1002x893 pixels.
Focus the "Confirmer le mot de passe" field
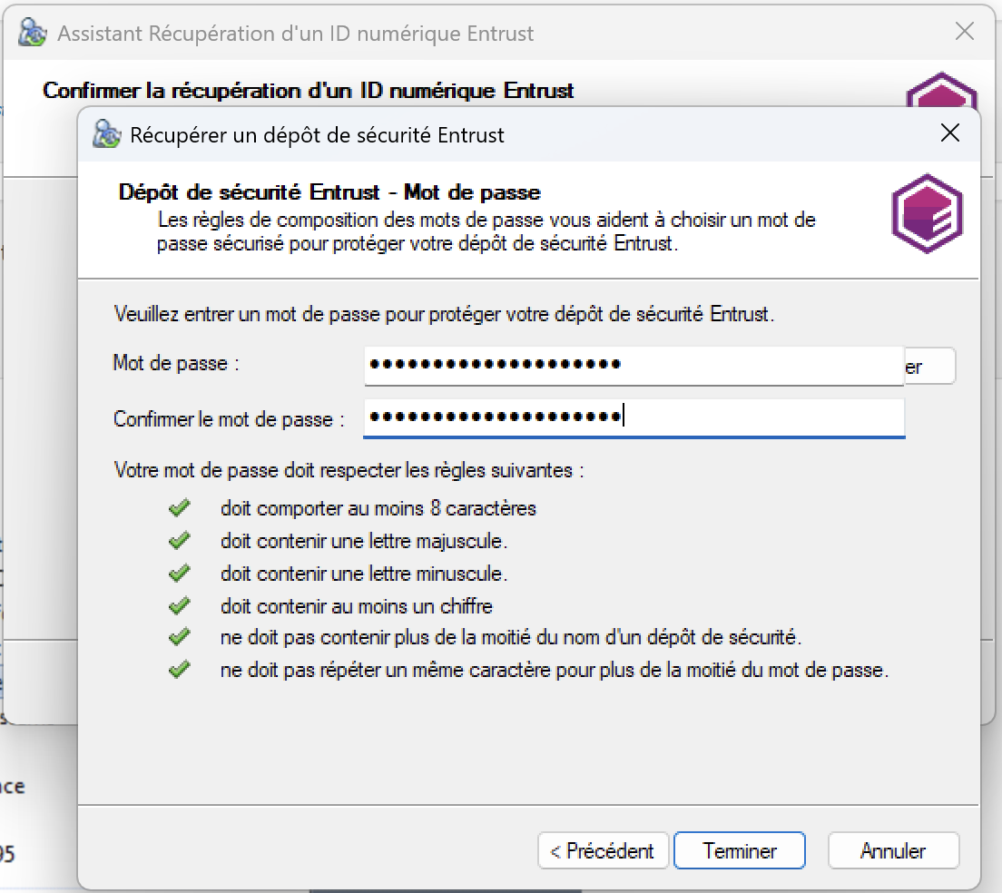coord(634,417)
